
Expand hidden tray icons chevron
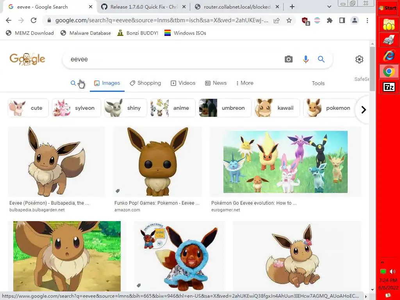pyautogui.click(x=382, y=262)
